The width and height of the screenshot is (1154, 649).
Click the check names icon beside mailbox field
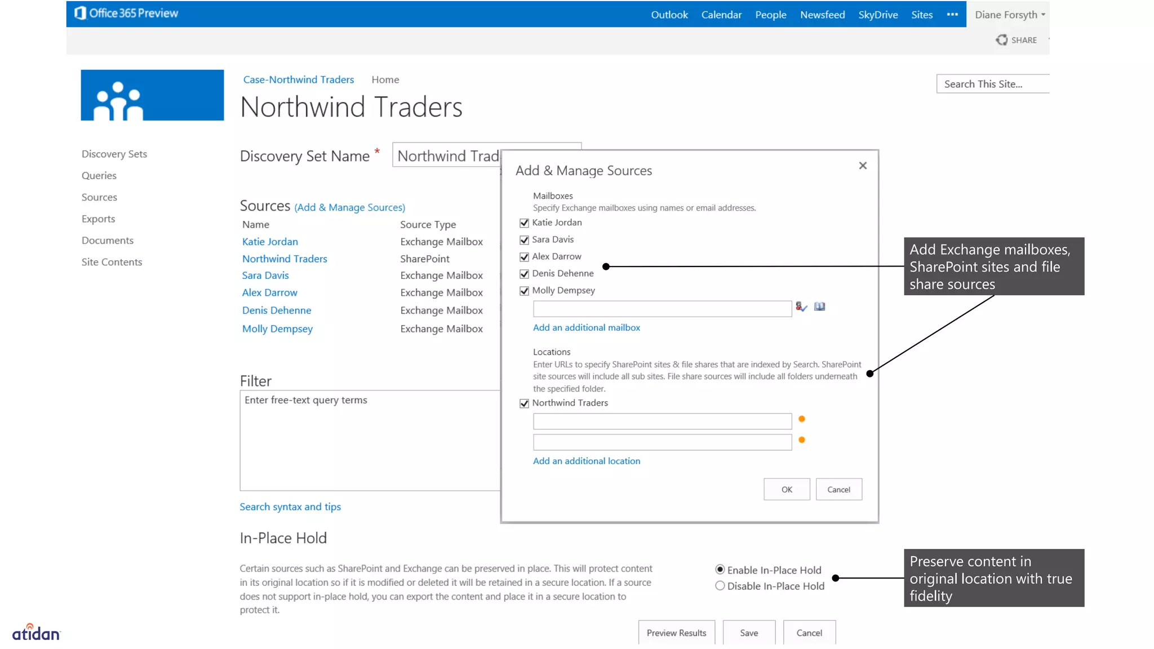pyautogui.click(x=801, y=306)
